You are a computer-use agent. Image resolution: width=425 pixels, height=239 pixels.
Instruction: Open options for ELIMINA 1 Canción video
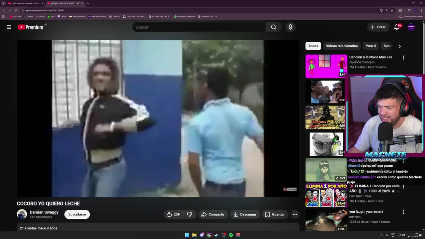tap(403, 187)
